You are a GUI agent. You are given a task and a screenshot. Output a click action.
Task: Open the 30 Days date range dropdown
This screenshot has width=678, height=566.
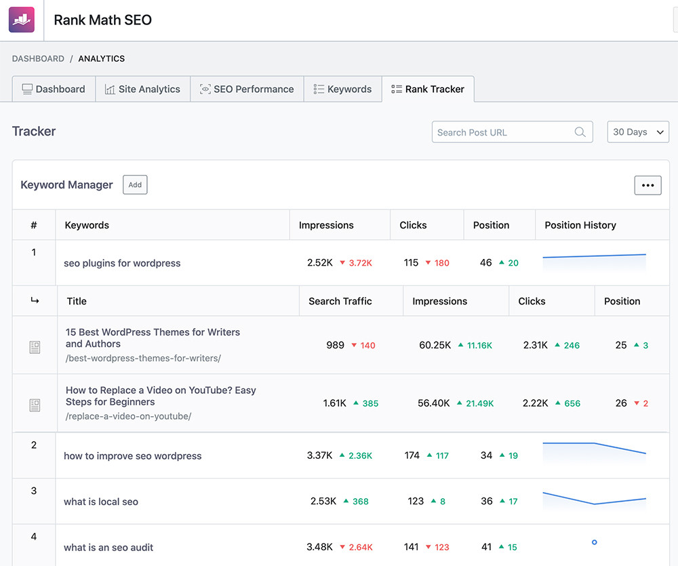637,132
